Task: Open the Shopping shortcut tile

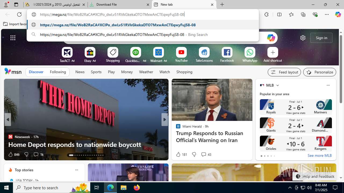Action: pos(113,52)
